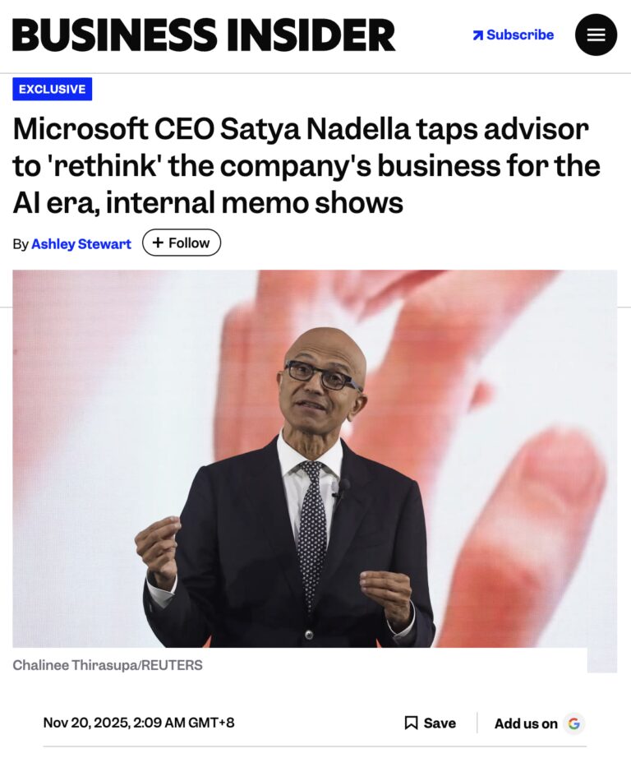Click the blue arrow icon beside Subscribe

tap(477, 35)
